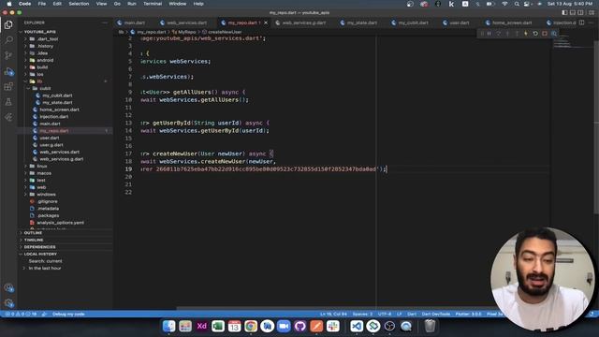Image resolution: width=599 pixels, height=337 pixels.
Task: Open analysis_options.yaml in the file tree
Action: click(60, 223)
